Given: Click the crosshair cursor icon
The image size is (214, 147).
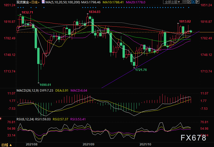Looking at the screenshot, I should (185, 2).
